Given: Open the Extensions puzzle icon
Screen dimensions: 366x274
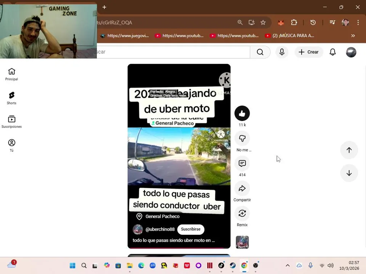Looking at the screenshot, I should 294,22.
